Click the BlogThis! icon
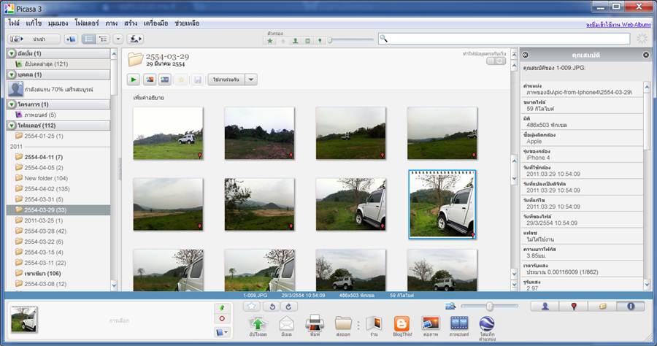The image size is (657, 346). coord(401,324)
